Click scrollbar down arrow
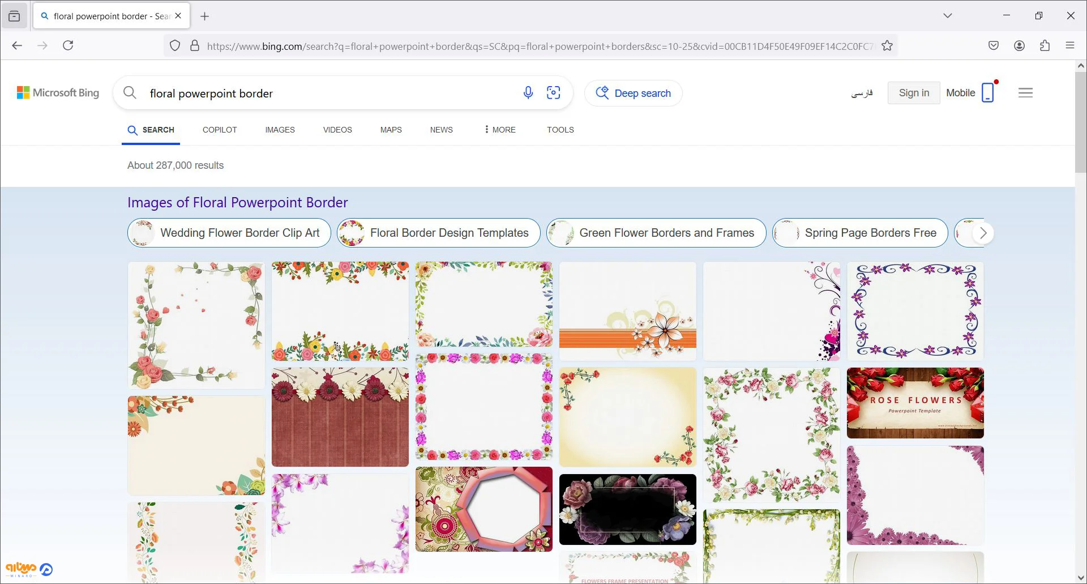Screen dimensions: 1087x584 1081,578
